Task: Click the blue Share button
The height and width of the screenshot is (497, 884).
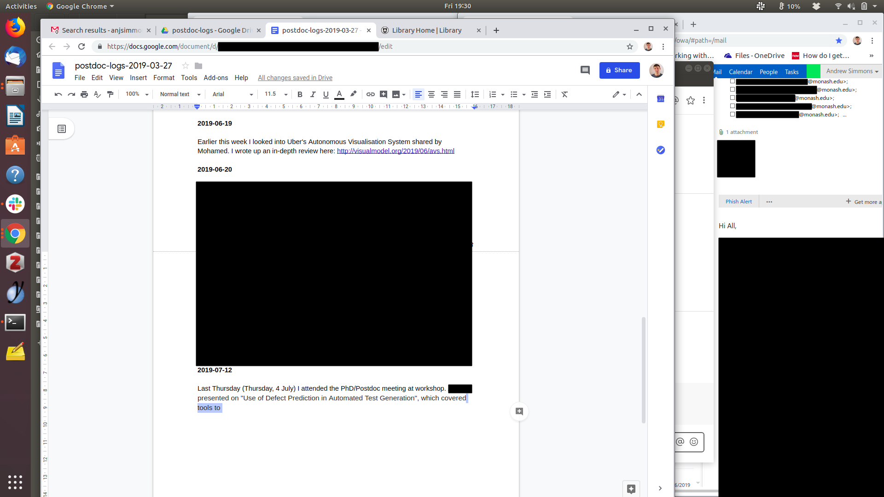Action: 619,70
